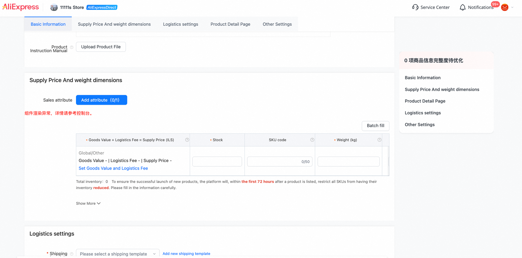The width and height of the screenshot is (522, 258).
Task: Click the Notifications label
Action: 481,7
